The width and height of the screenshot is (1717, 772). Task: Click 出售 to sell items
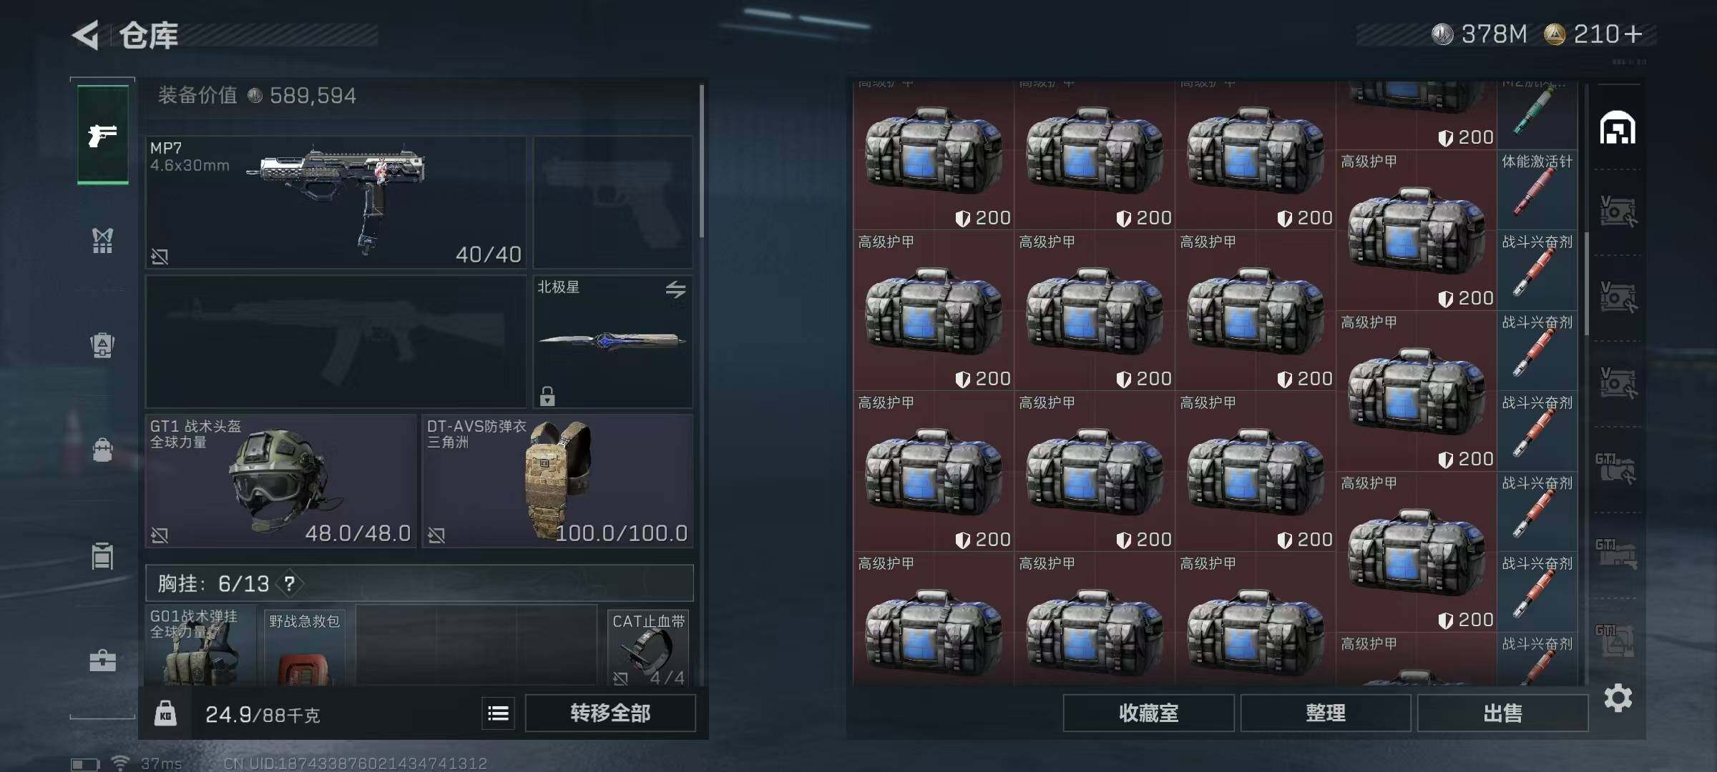(1502, 713)
